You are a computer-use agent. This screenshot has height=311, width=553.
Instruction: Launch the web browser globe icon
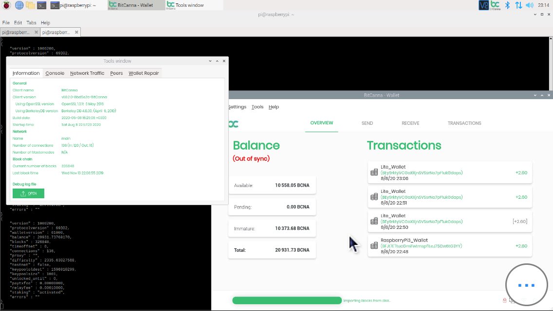coord(19,5)
